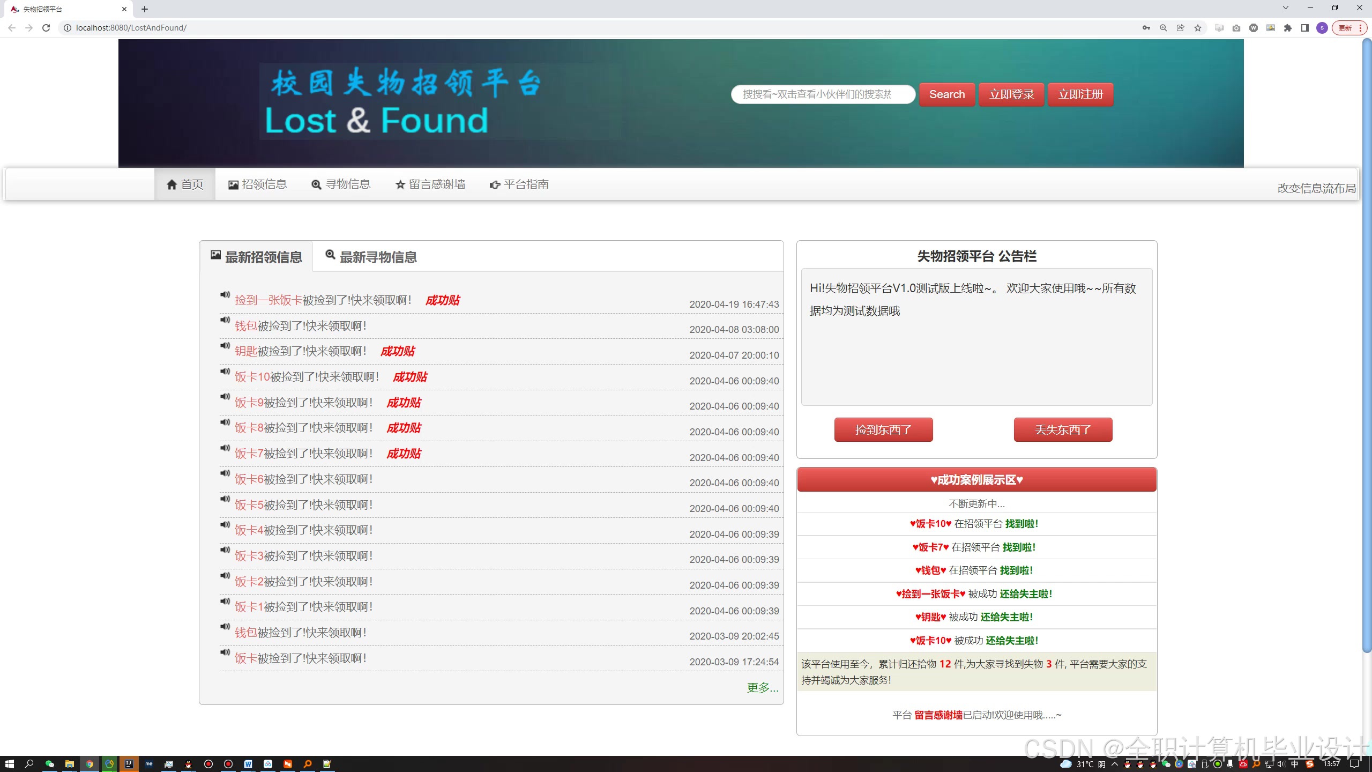Viewport: 1372px width, 772px height.
Task: Toggle 改变信息流布局 layout switch
Action: (x=1316, y=188)
